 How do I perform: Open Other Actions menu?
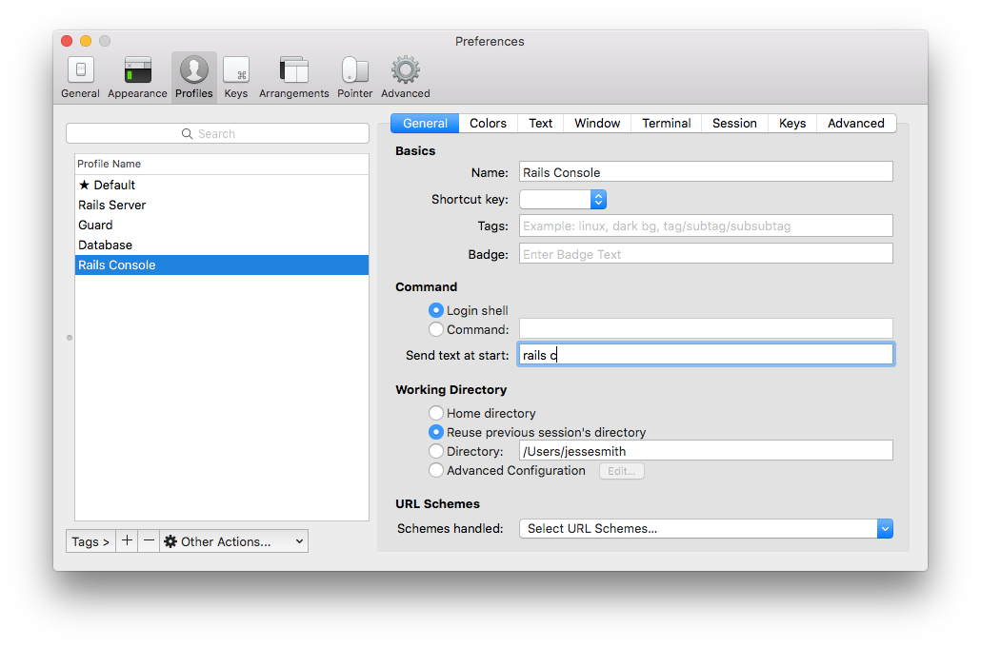pos(234,540)
